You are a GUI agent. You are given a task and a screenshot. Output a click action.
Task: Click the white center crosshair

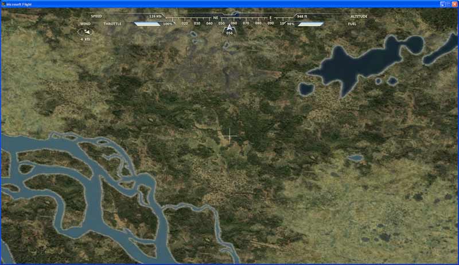coord(229,136)
